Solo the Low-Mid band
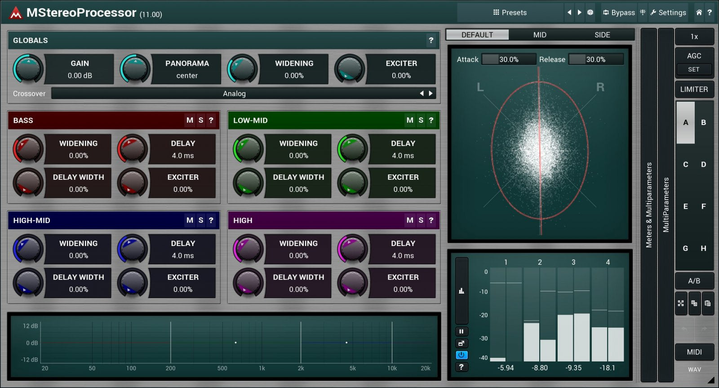Screen dimensions: 719x388 (421, 120)
